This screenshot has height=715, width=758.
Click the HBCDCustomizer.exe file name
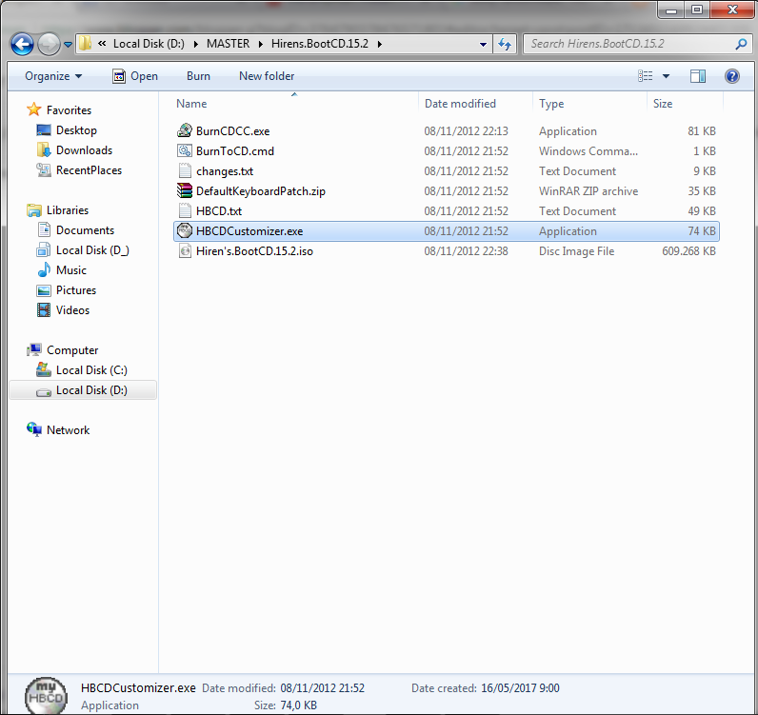click(x=249, y=231)
